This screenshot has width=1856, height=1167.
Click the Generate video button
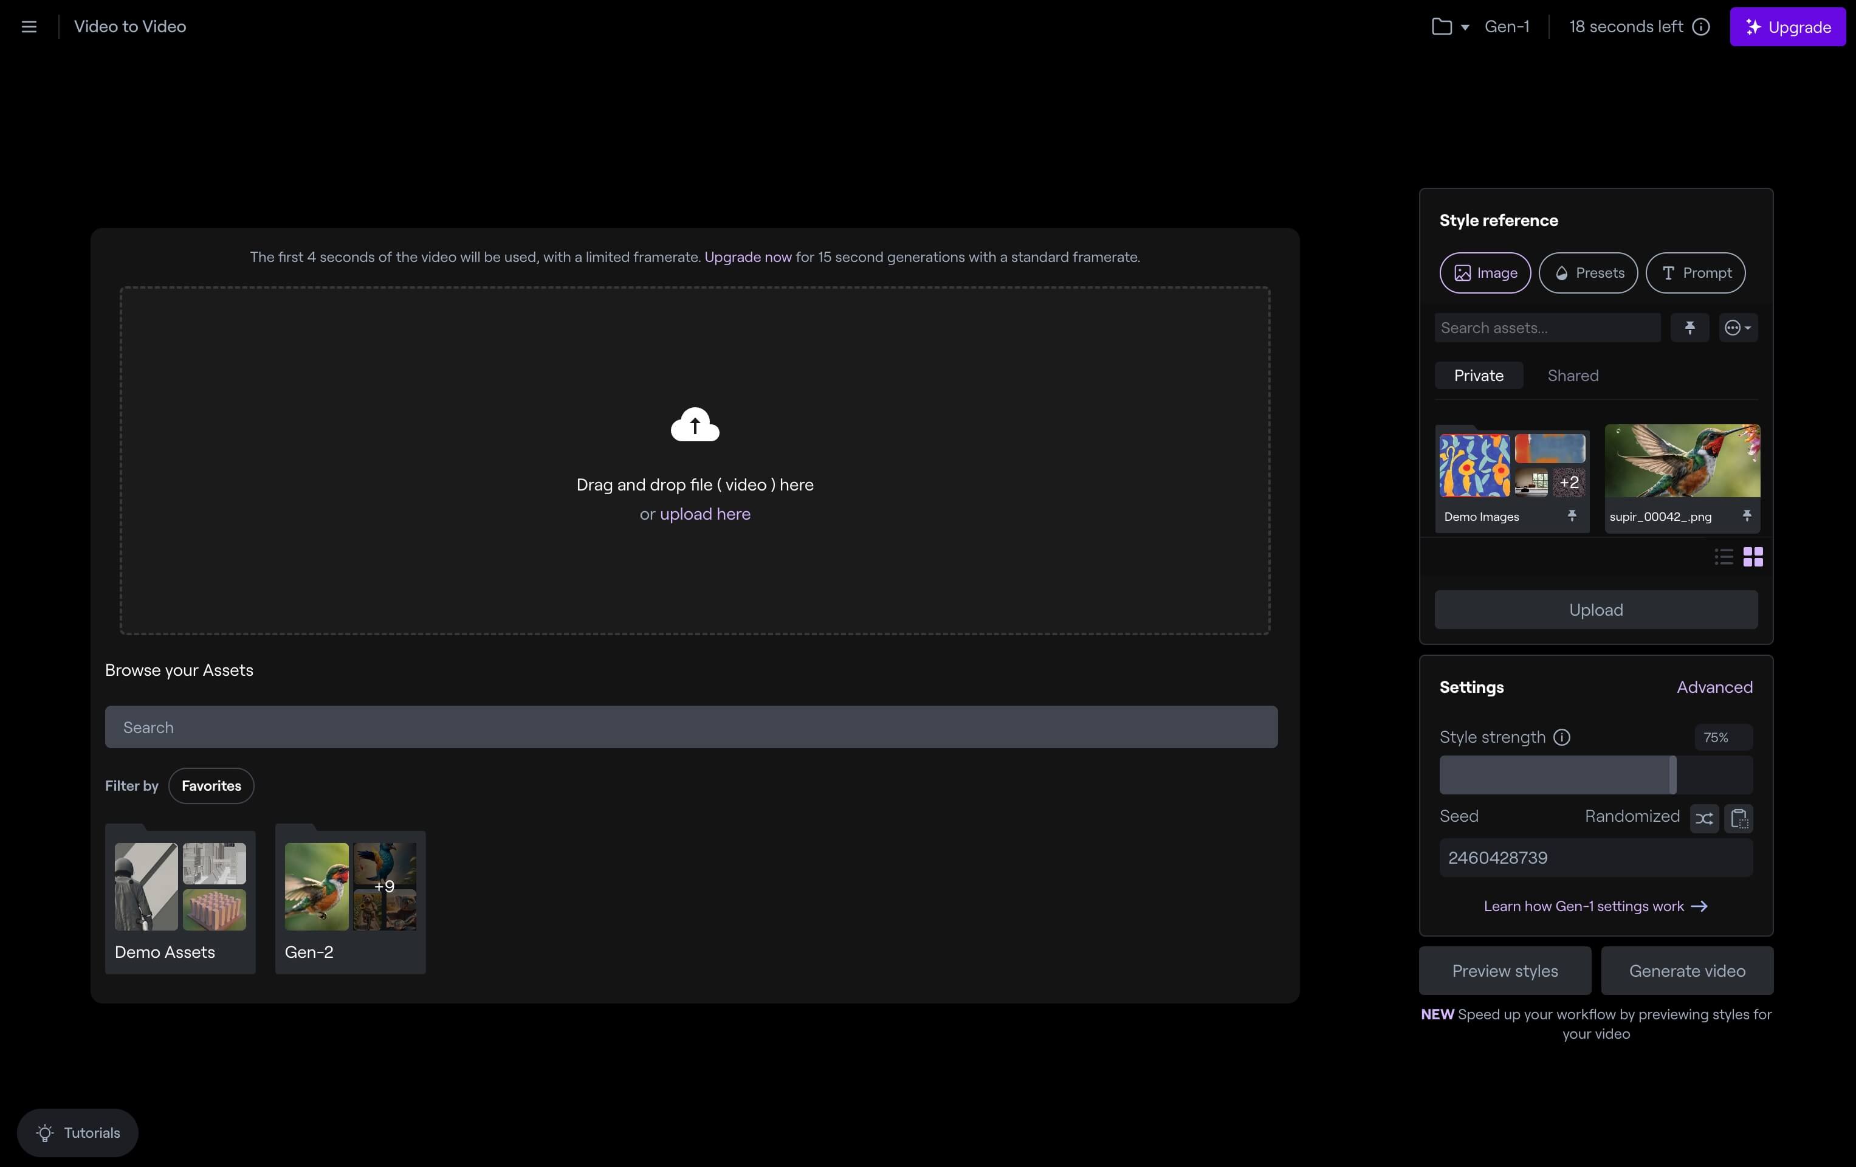(1686, 969)
